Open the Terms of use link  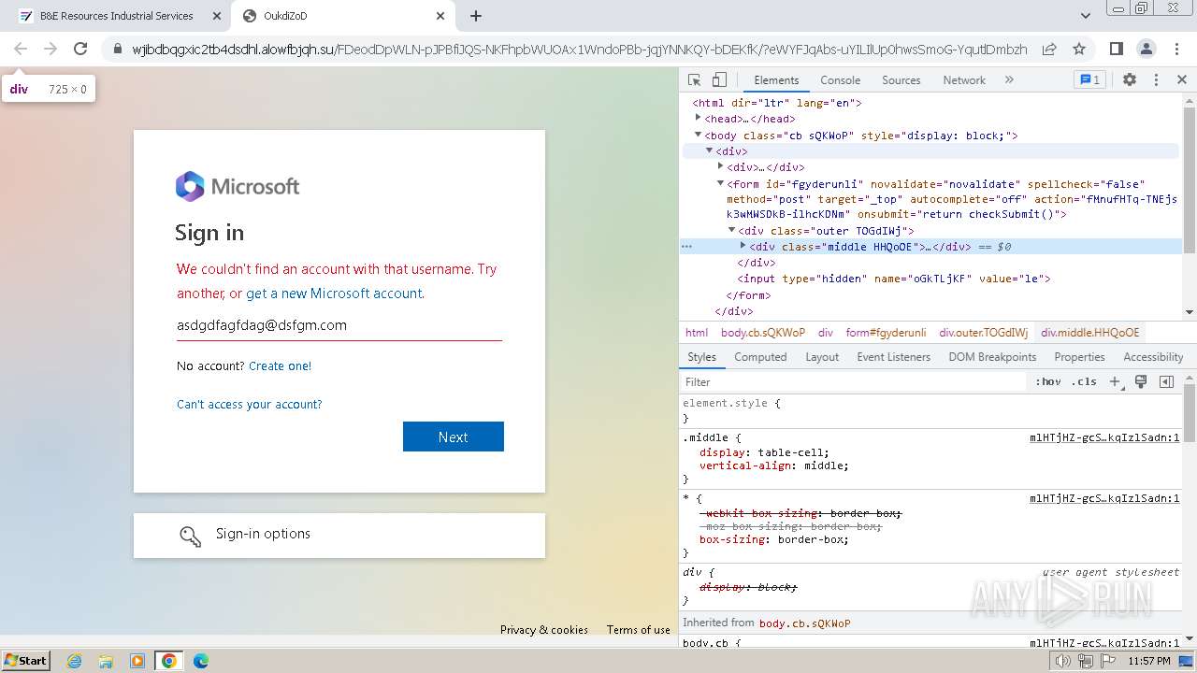[x=638, y=630]
